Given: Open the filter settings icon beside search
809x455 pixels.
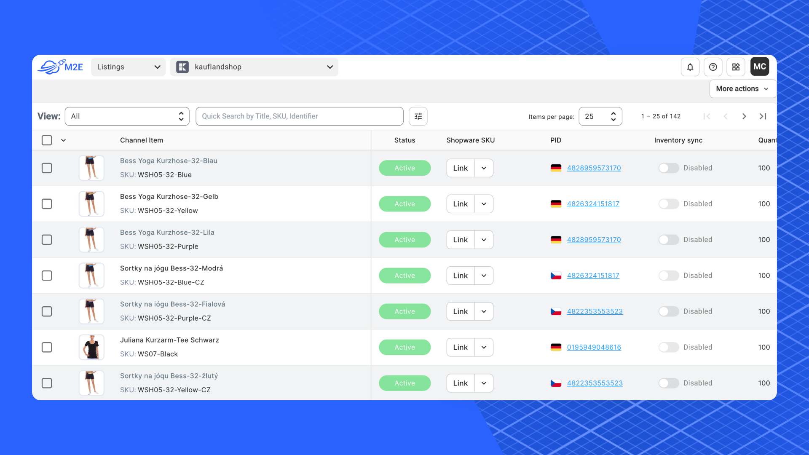Looking at the screenshot, I should [418, 116].
